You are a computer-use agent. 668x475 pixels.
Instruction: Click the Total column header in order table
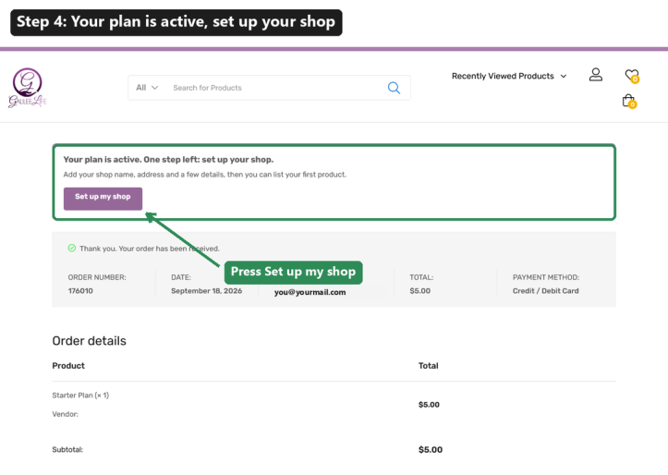428,366
